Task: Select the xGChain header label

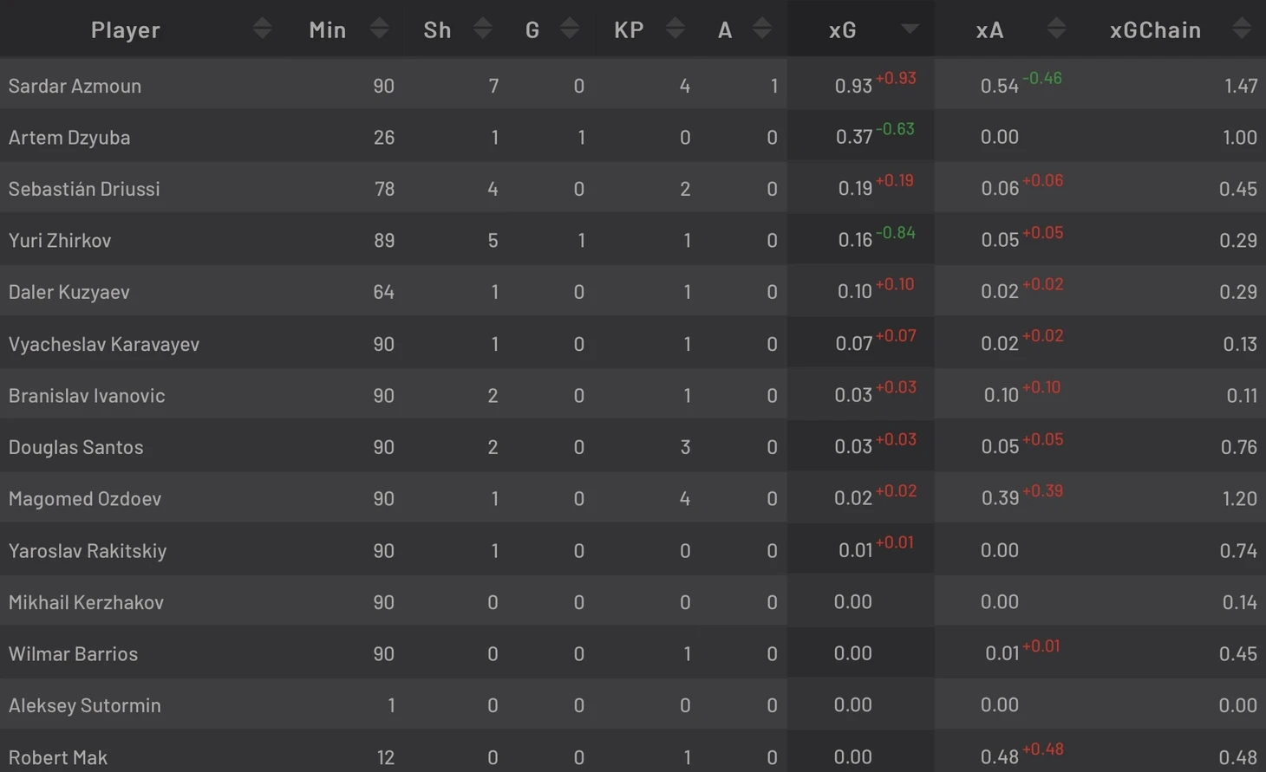Action: click(x=1155, y=30)
